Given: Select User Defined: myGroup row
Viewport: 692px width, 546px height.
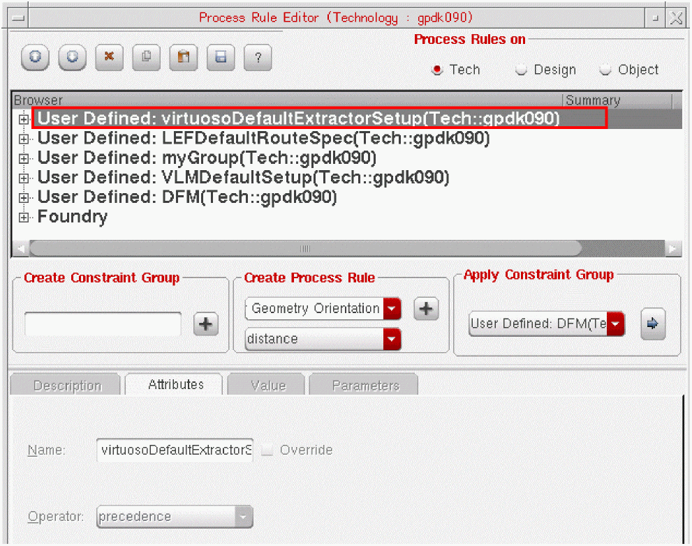Looking at the screenshot, I should (207, 158).
